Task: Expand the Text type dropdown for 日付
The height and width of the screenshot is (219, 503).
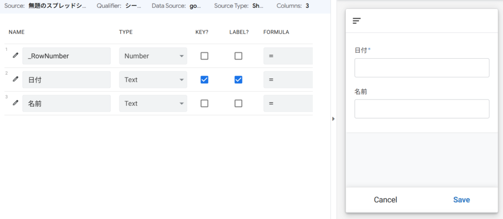Action: pyautogui.click(x=153, y=79)
